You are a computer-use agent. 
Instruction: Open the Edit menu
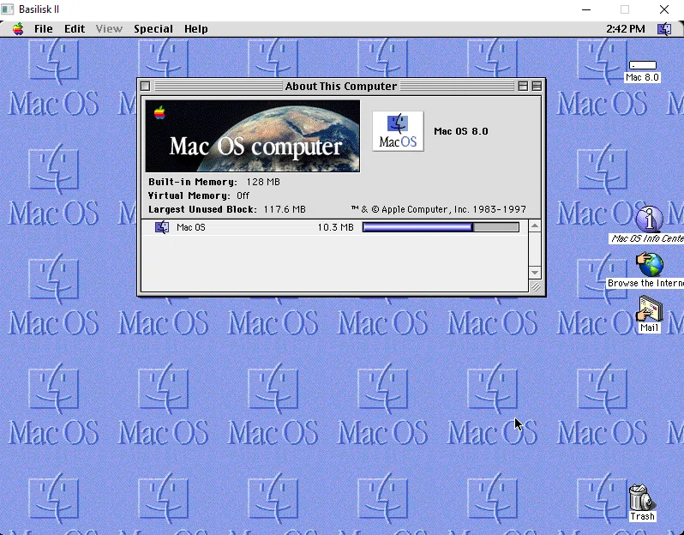pos(75,29)
